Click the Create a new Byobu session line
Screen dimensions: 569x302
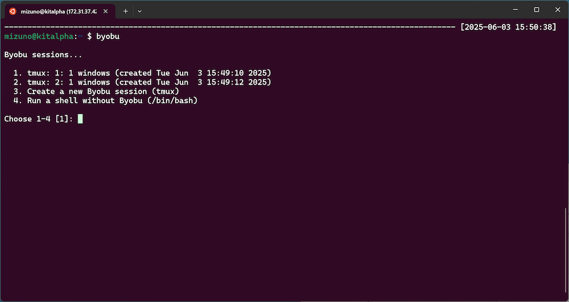pyautogui.click(x=98, y=91)
